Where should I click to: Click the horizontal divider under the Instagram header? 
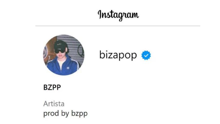[118, 26]
